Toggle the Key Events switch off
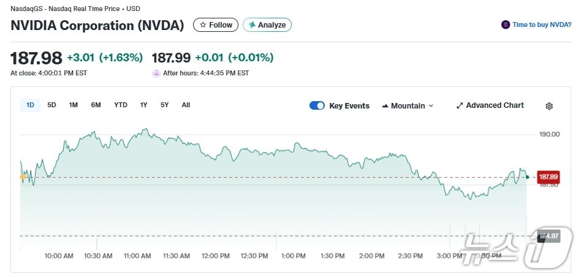The width and height of the screenshot is (581, 277). coord(317,105)
